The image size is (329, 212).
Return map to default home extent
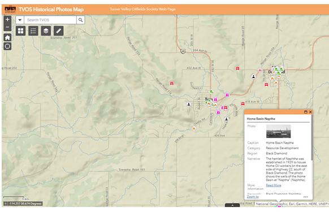7,37
